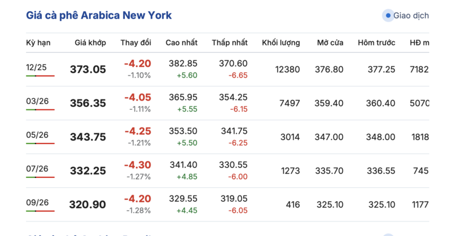Click the 320.90 price for 09/26
The height and width of the screenshot is (236, 465).
click(88, 204)
